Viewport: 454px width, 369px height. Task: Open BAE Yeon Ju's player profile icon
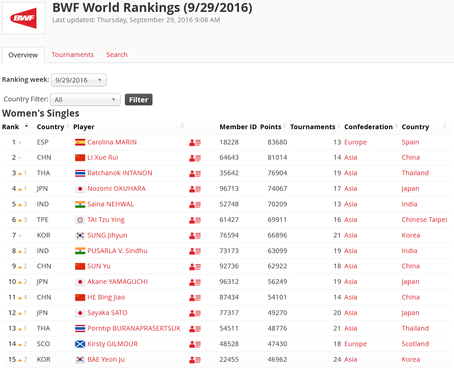(195, 360)
